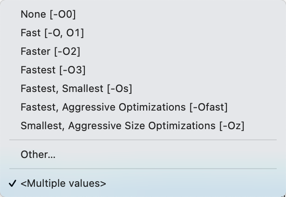Select the <Multiple values> entry
The height and width of the screenshot is (197, 286).
(63, 184)
